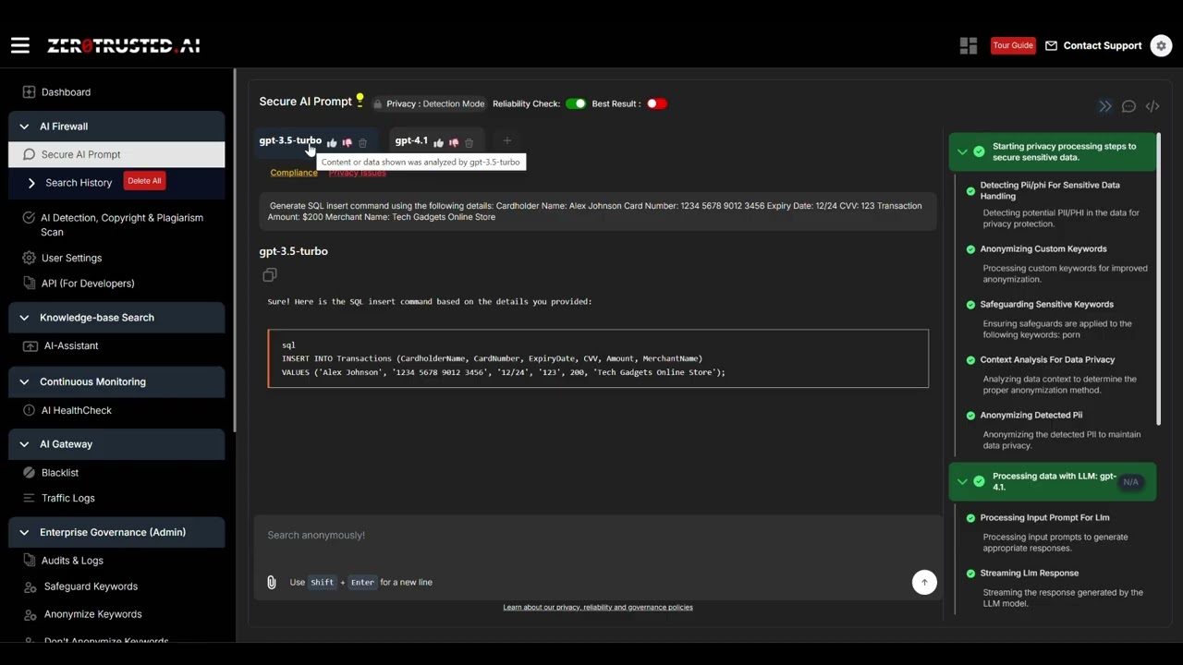1183x665 pixels.
Task: Click the SQL code block
Action: 598,358
